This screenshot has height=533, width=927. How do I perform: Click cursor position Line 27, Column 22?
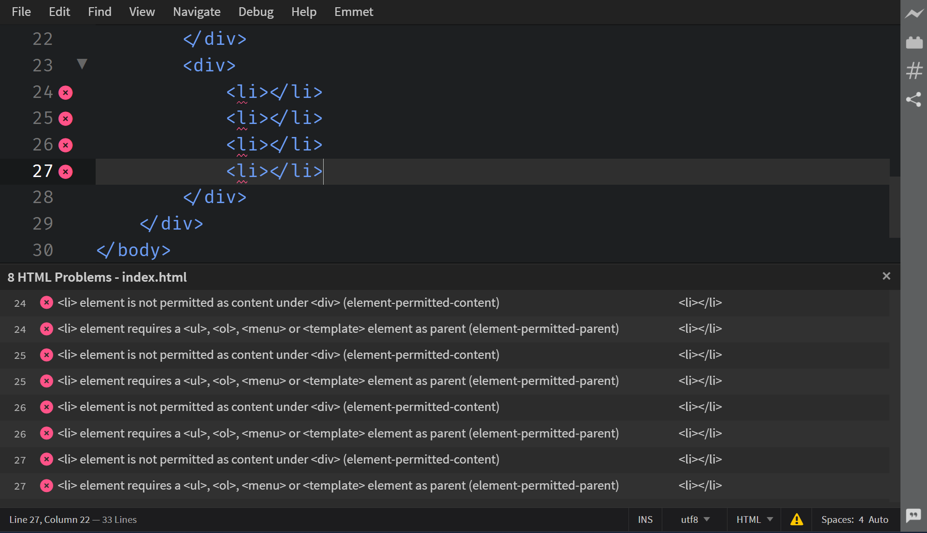coord(49,519)
